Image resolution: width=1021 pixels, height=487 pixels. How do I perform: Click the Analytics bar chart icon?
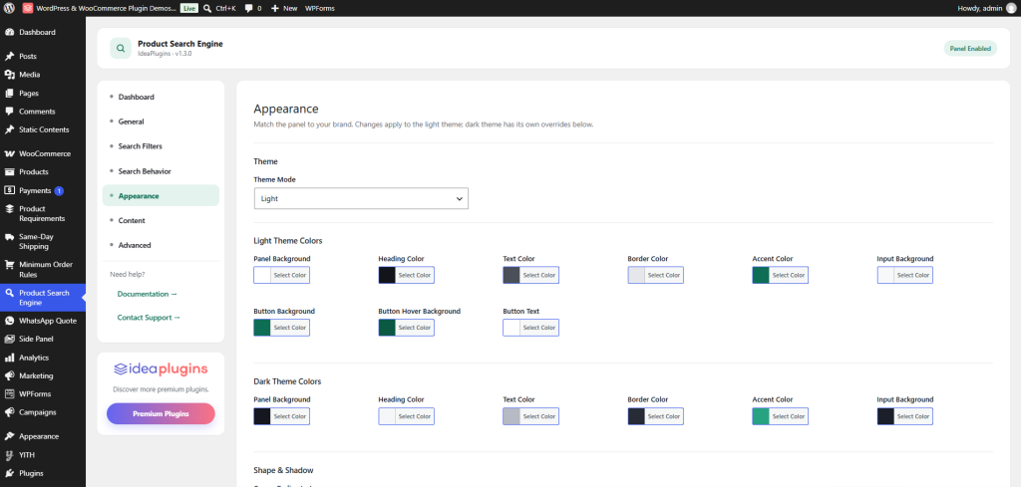tap(9, 358)
